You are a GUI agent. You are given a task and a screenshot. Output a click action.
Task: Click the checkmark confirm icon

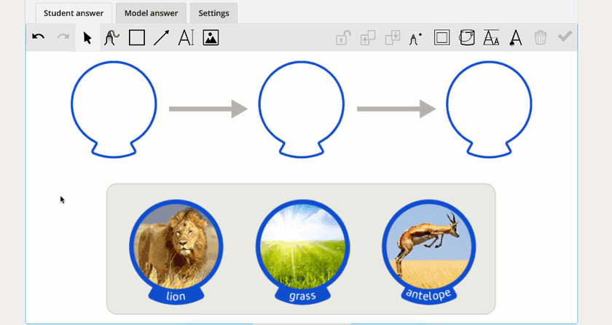point(565,36)
